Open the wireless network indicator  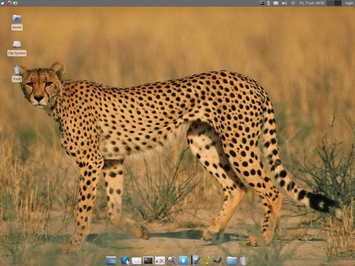tap(293, 3)
